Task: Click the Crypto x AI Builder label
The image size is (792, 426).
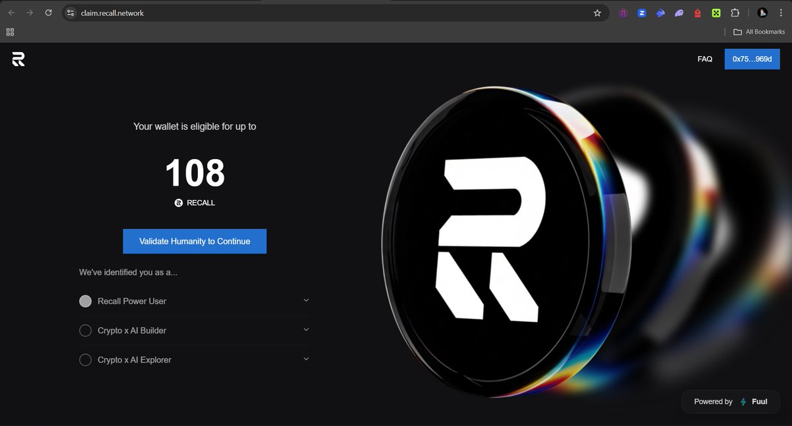Action: click(132, 330)
